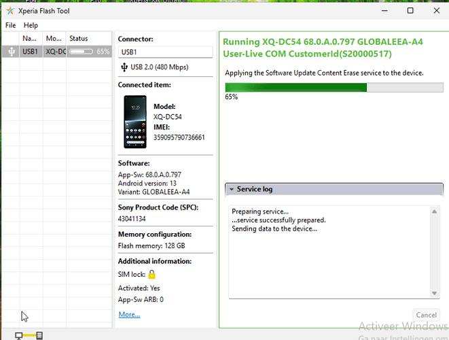Viewport: 449px width, 340px height.
Task: Maximize the Xperia Flash Tool window
Action: pyautogui.click(x=410, y=11)
